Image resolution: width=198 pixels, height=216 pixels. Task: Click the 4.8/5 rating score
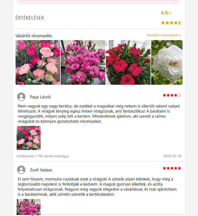point(166,13)
